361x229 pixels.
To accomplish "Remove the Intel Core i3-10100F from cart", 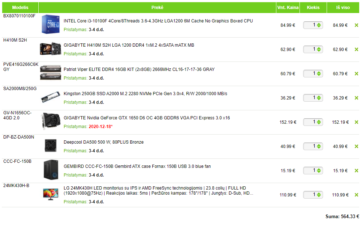I will (356, 25).
